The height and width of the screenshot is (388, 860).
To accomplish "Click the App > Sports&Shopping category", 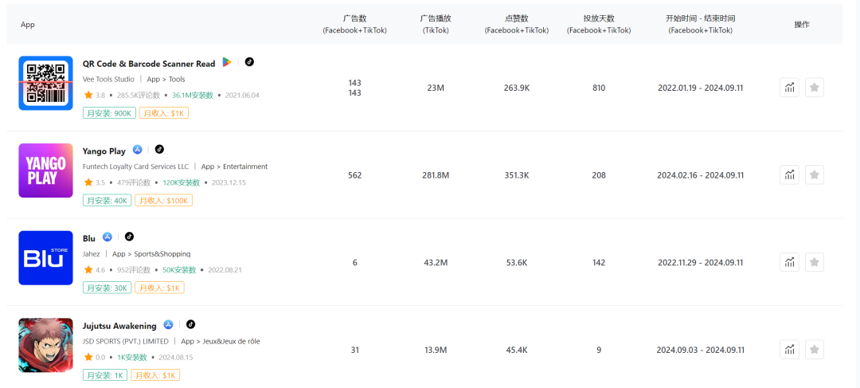I will 151,254.
